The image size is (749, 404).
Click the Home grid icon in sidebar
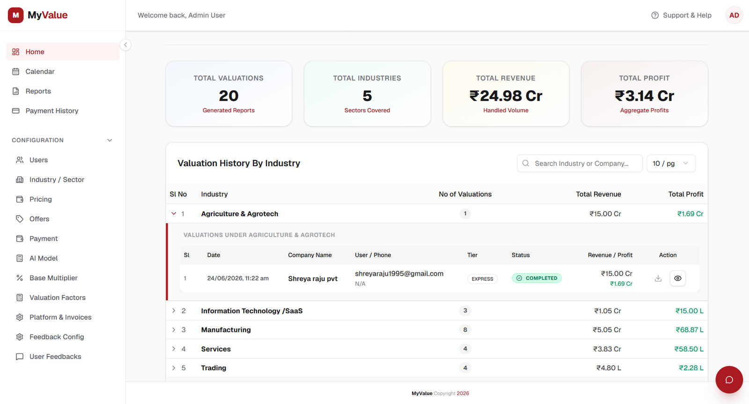(x=16, y=51)
